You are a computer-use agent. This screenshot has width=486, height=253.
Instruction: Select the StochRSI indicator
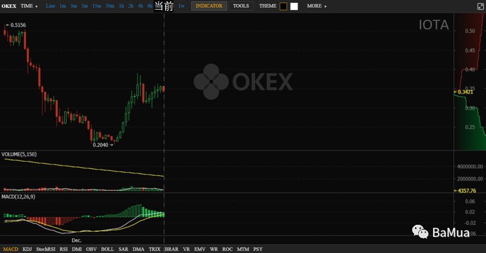tap(46, 249)
